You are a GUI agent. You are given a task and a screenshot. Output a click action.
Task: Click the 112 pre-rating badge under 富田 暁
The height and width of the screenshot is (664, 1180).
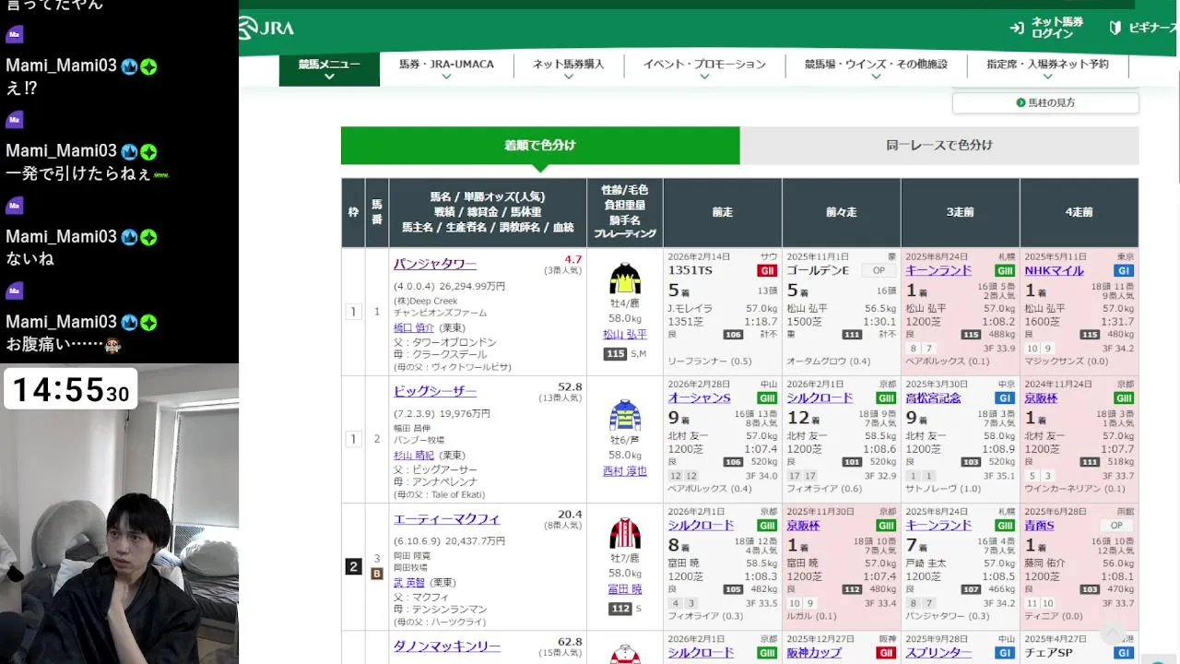point(620,609)
